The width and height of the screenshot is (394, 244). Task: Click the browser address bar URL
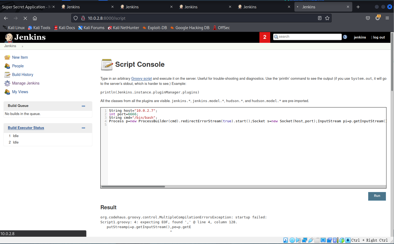click(107, 18)
